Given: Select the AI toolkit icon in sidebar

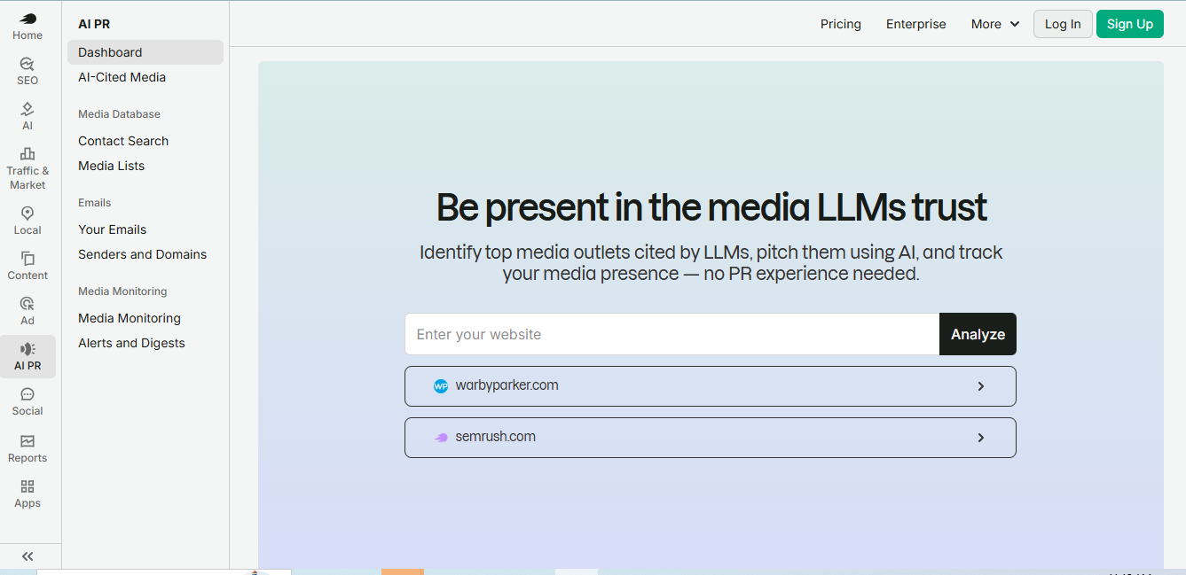Looking at the screenshot, I should (27, 109).
